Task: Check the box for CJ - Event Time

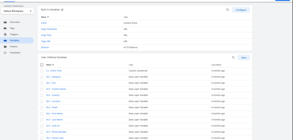Action: (x=42, y=71)
